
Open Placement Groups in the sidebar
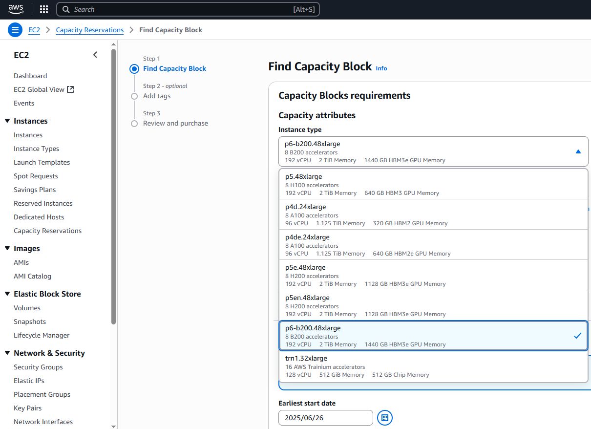(x=42, y=394)
